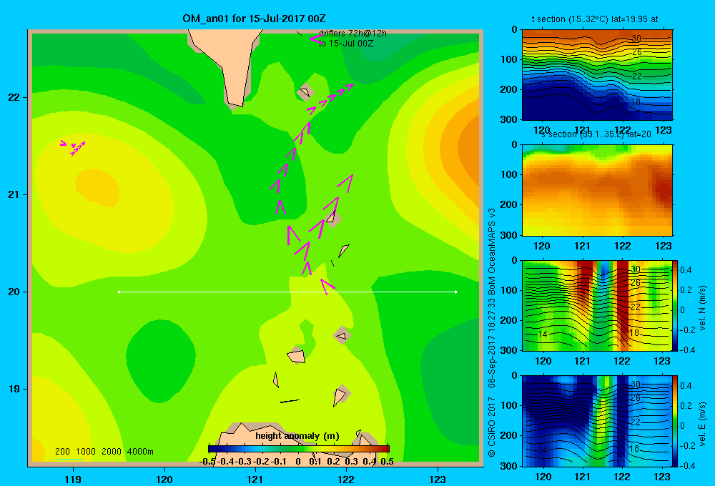Click contour label "14" in vel. E plot
Image resolution: width=715 pixels, height=486 pixels.
click(542, 450)
